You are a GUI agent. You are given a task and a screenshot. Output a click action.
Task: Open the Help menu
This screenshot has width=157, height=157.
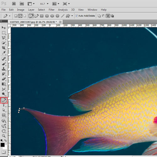point(104,10)
